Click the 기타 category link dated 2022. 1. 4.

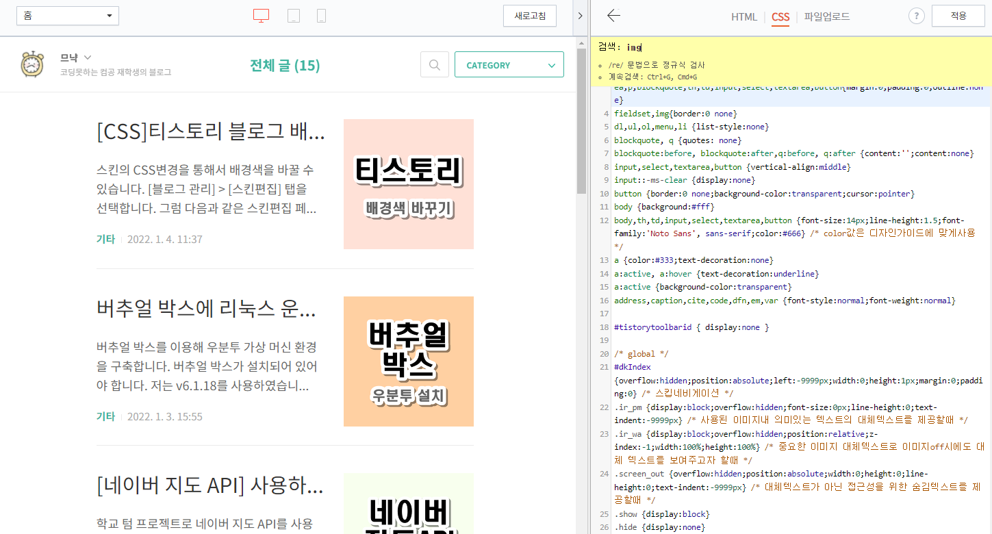(x=105, y=240)
